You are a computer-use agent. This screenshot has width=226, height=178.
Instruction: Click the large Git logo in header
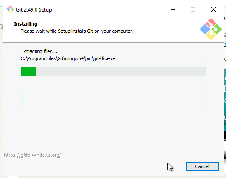click(x=211, y=29)
